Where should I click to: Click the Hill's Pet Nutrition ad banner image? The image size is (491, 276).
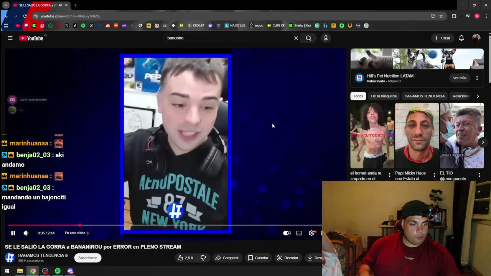(417, 59)
